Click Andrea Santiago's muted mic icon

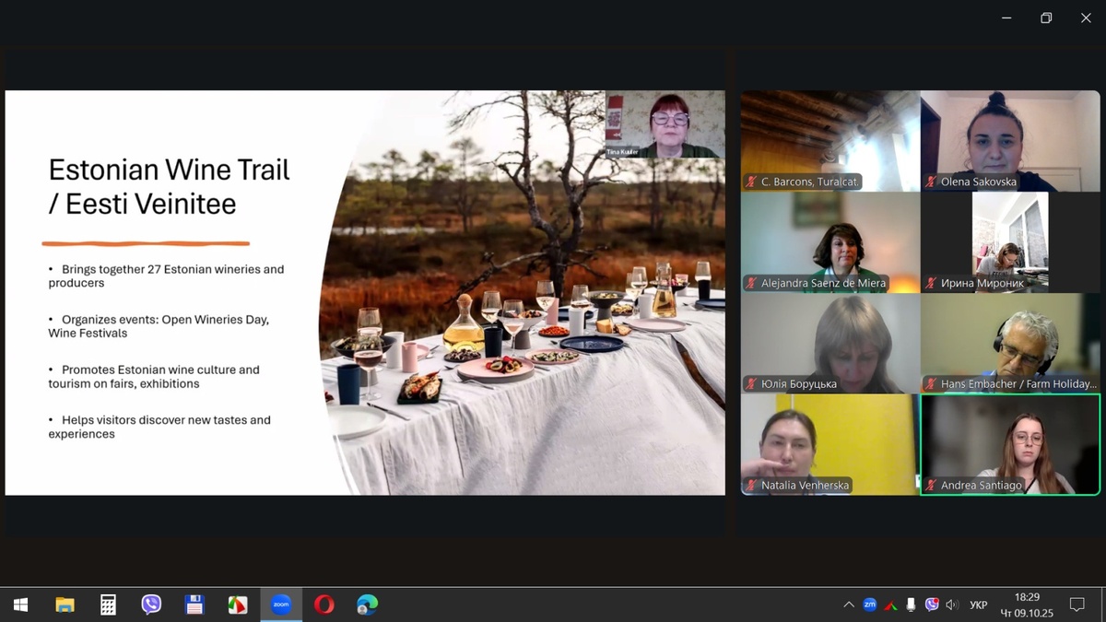(931, 486)
